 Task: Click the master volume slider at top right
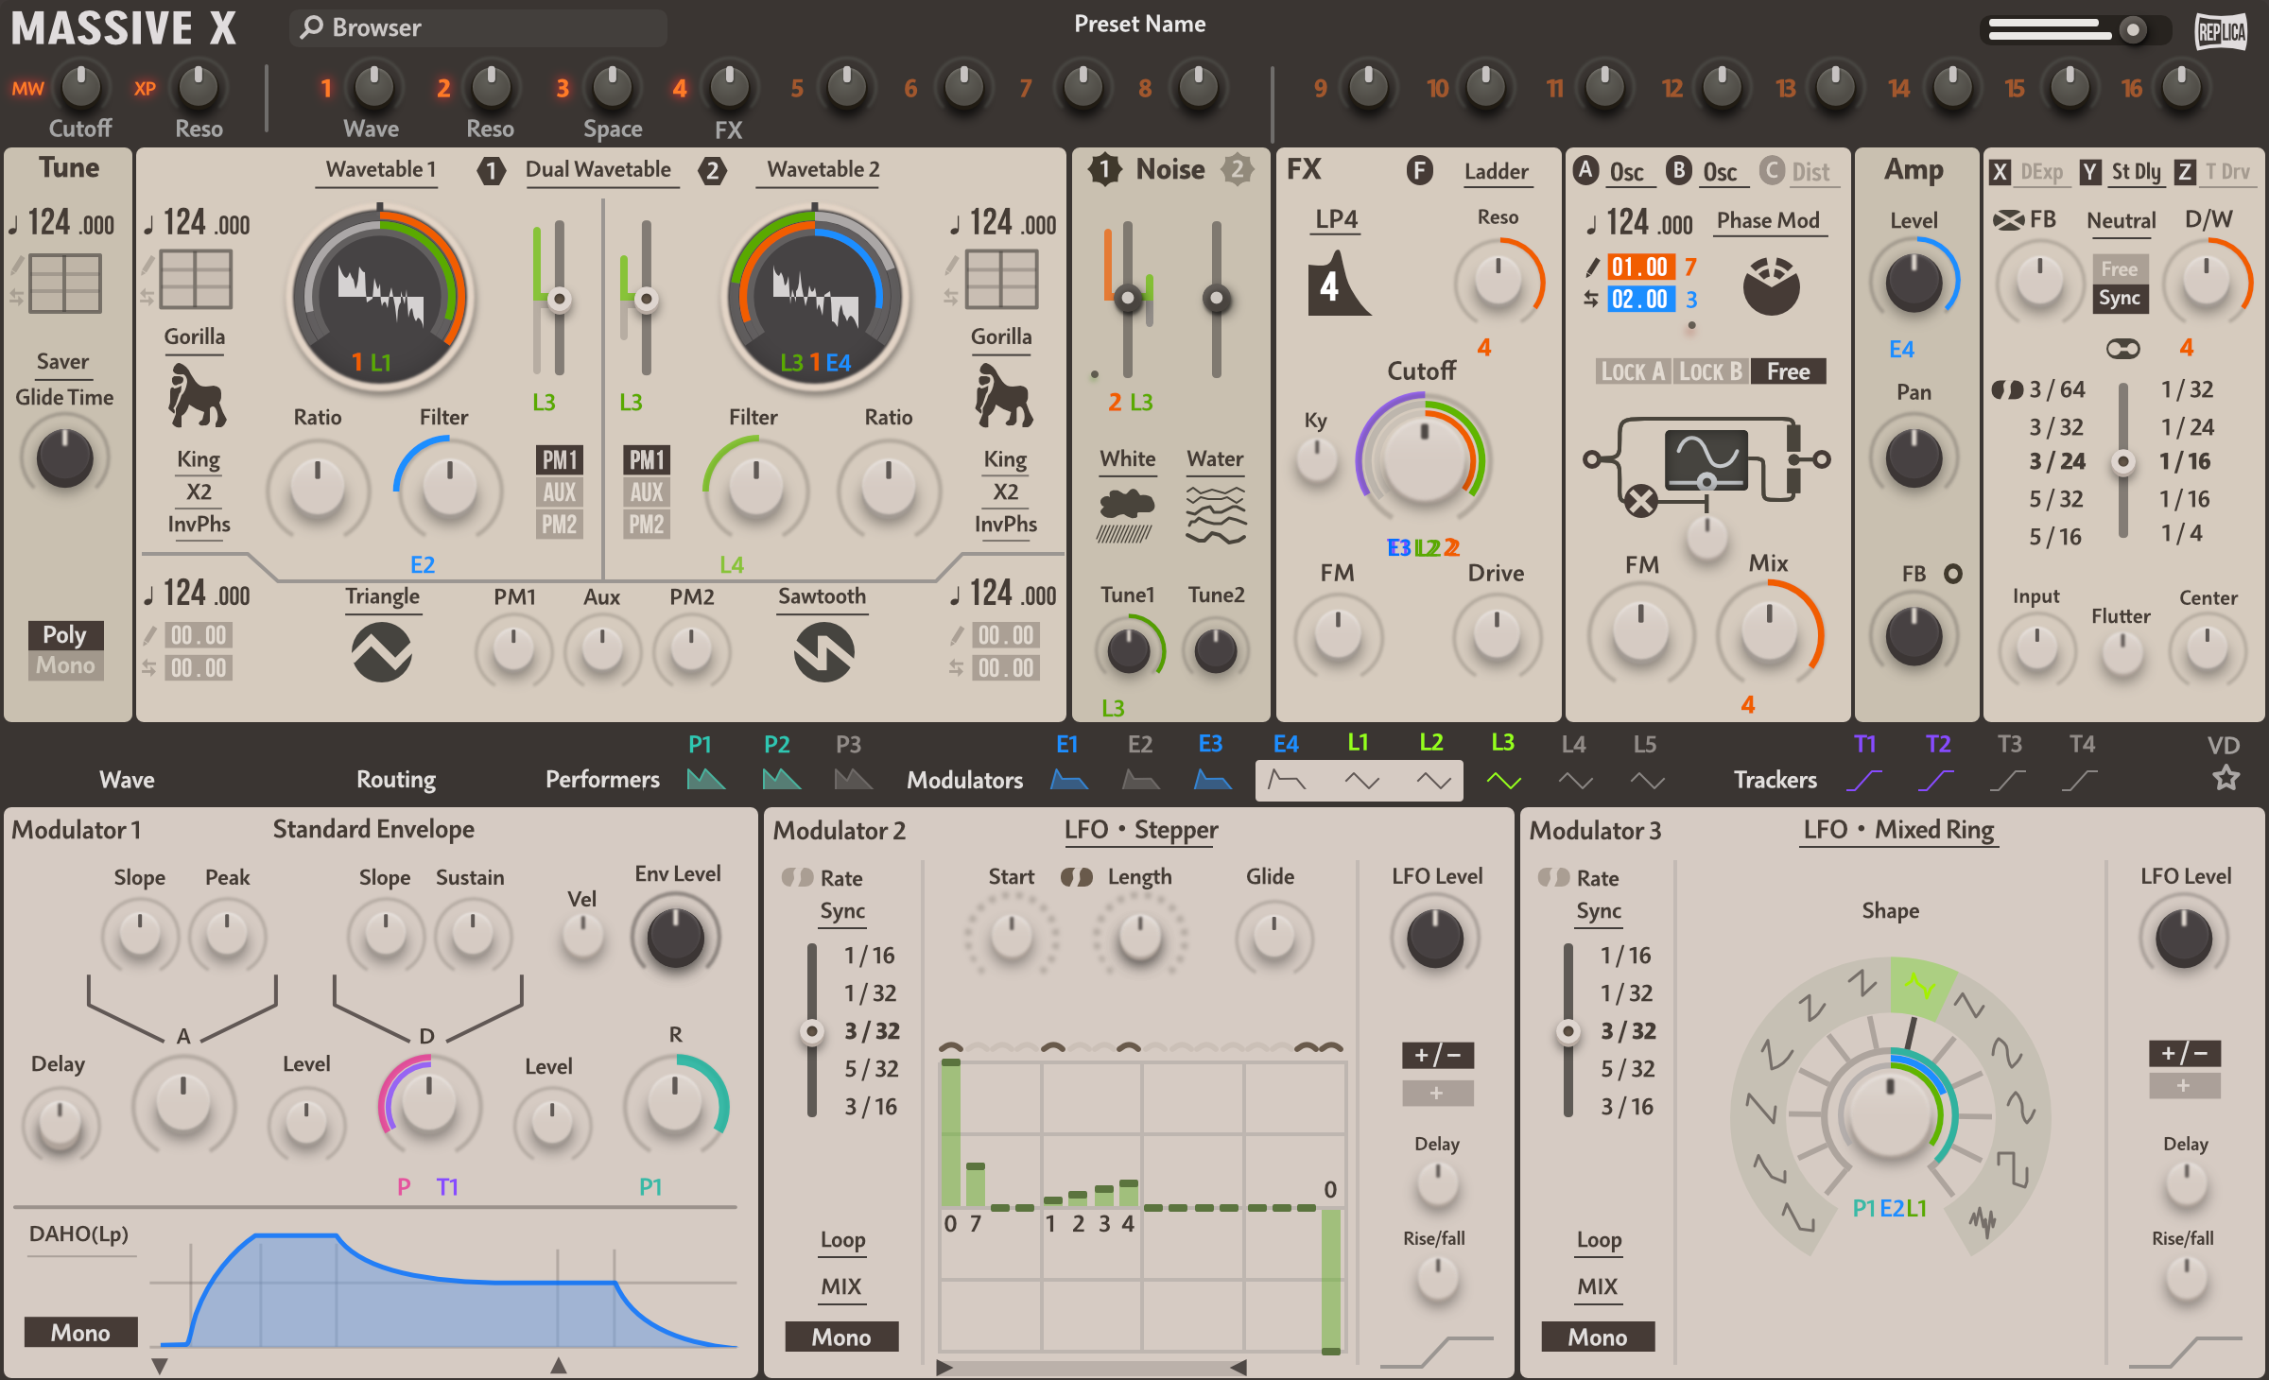[x=2074, y=30]
